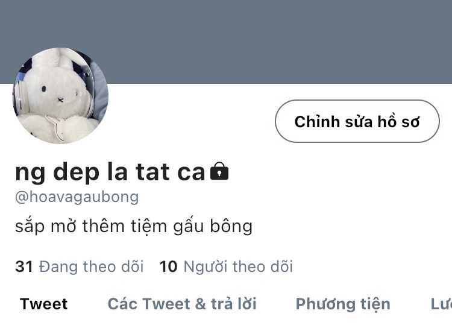Click the word theo dõi after Người
The width and height of the screenshot is (452, 328).
pyautogui.click(x=263, y=266)
